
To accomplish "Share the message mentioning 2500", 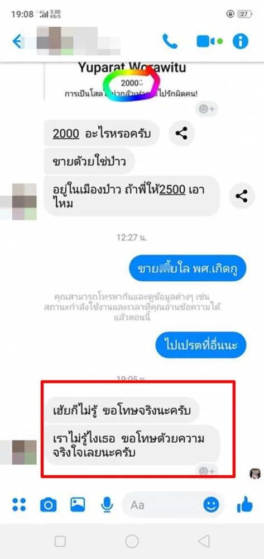I will [x=242, y=196].
